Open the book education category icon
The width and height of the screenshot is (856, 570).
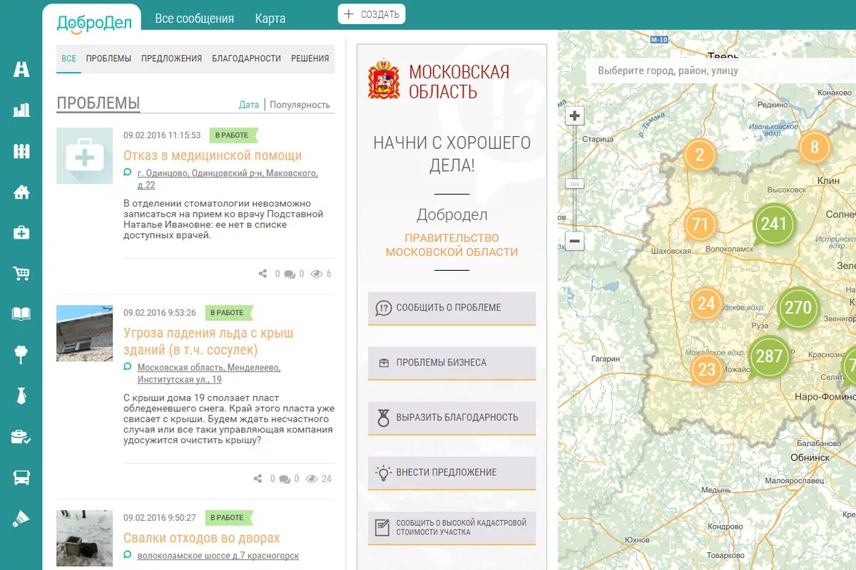point(21,312)
